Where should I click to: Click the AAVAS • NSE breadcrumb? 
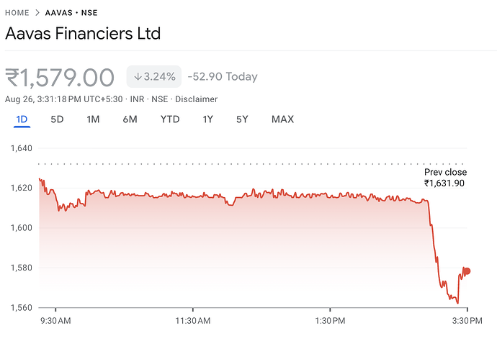(x=71, y=13)
